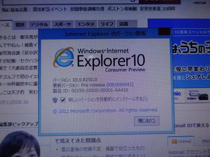Switch to the デジタル tab

coord(39,25)
